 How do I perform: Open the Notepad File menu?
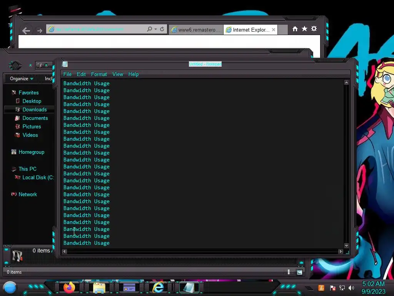pyautogui.click(x=67, y=74)
